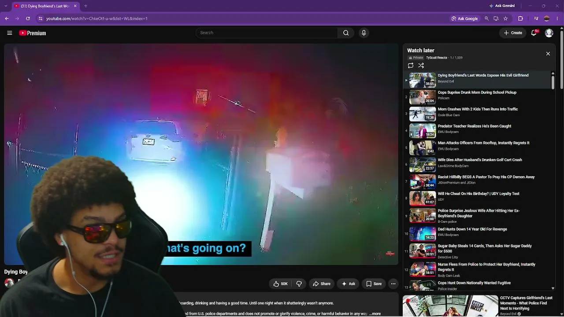Start voice search with the microphone
The width and height of the screenshot is (564, 317).
(x=364, y=33)
